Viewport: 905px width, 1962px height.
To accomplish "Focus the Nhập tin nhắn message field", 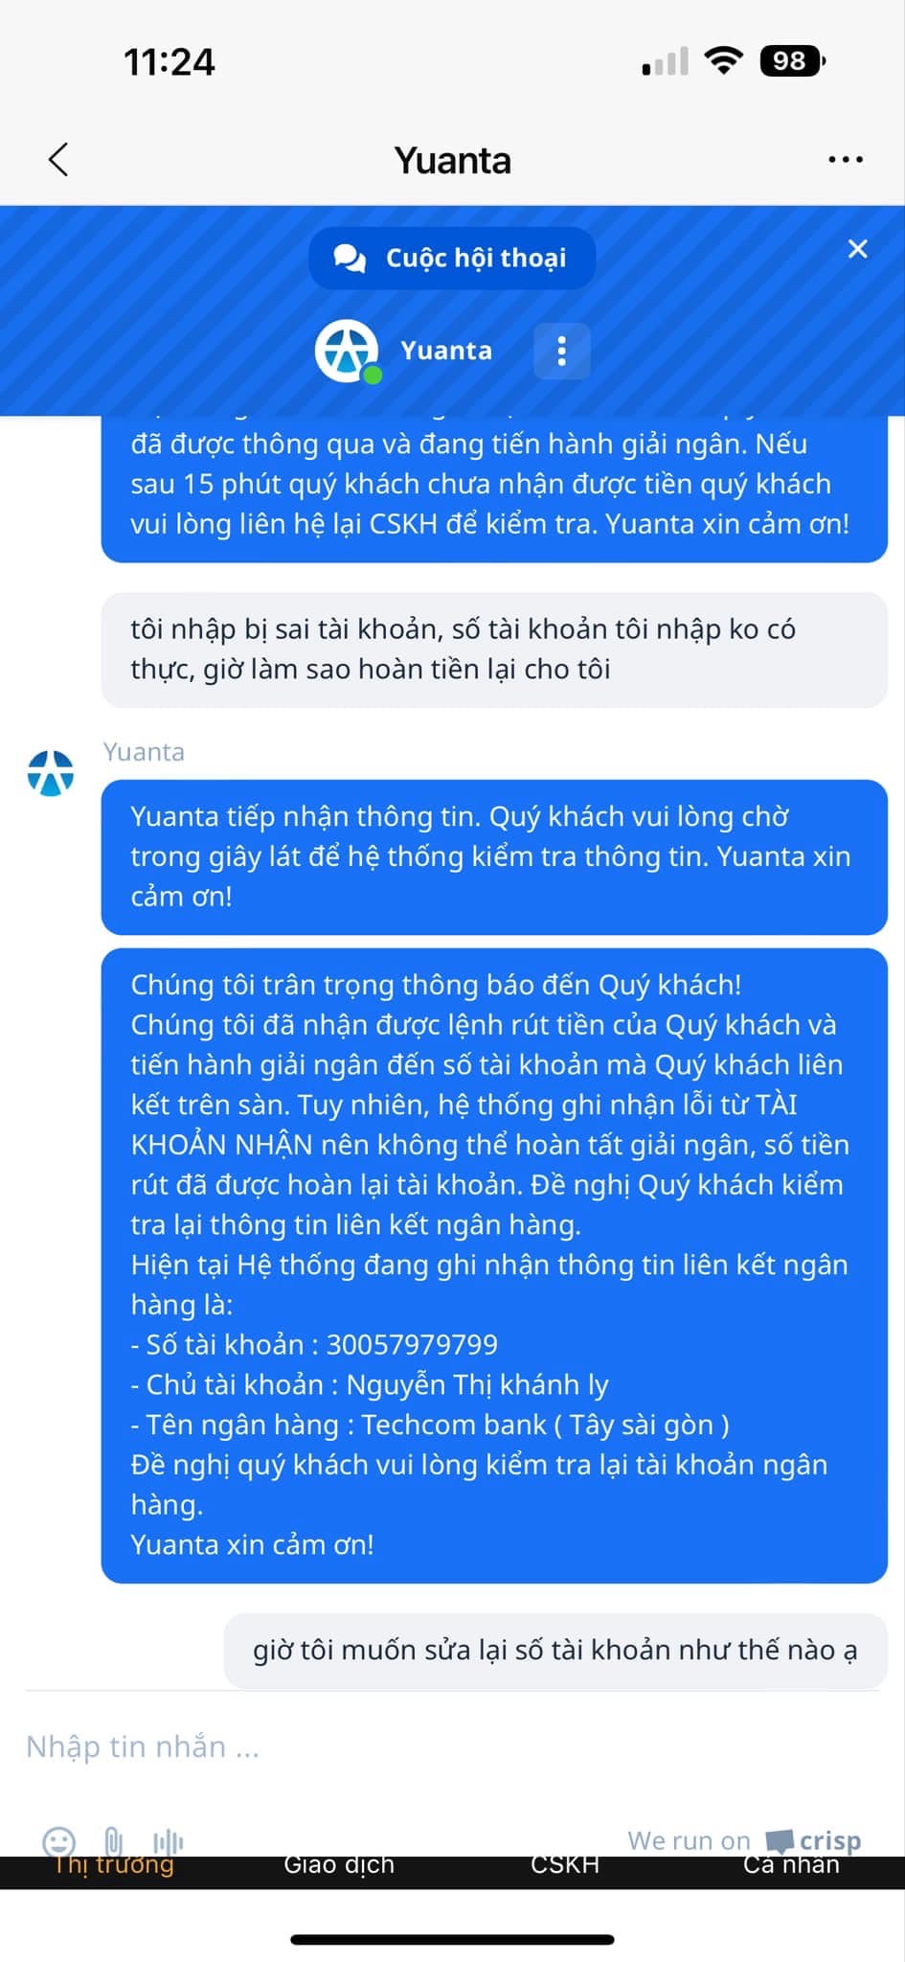I will click(452, 1746).
